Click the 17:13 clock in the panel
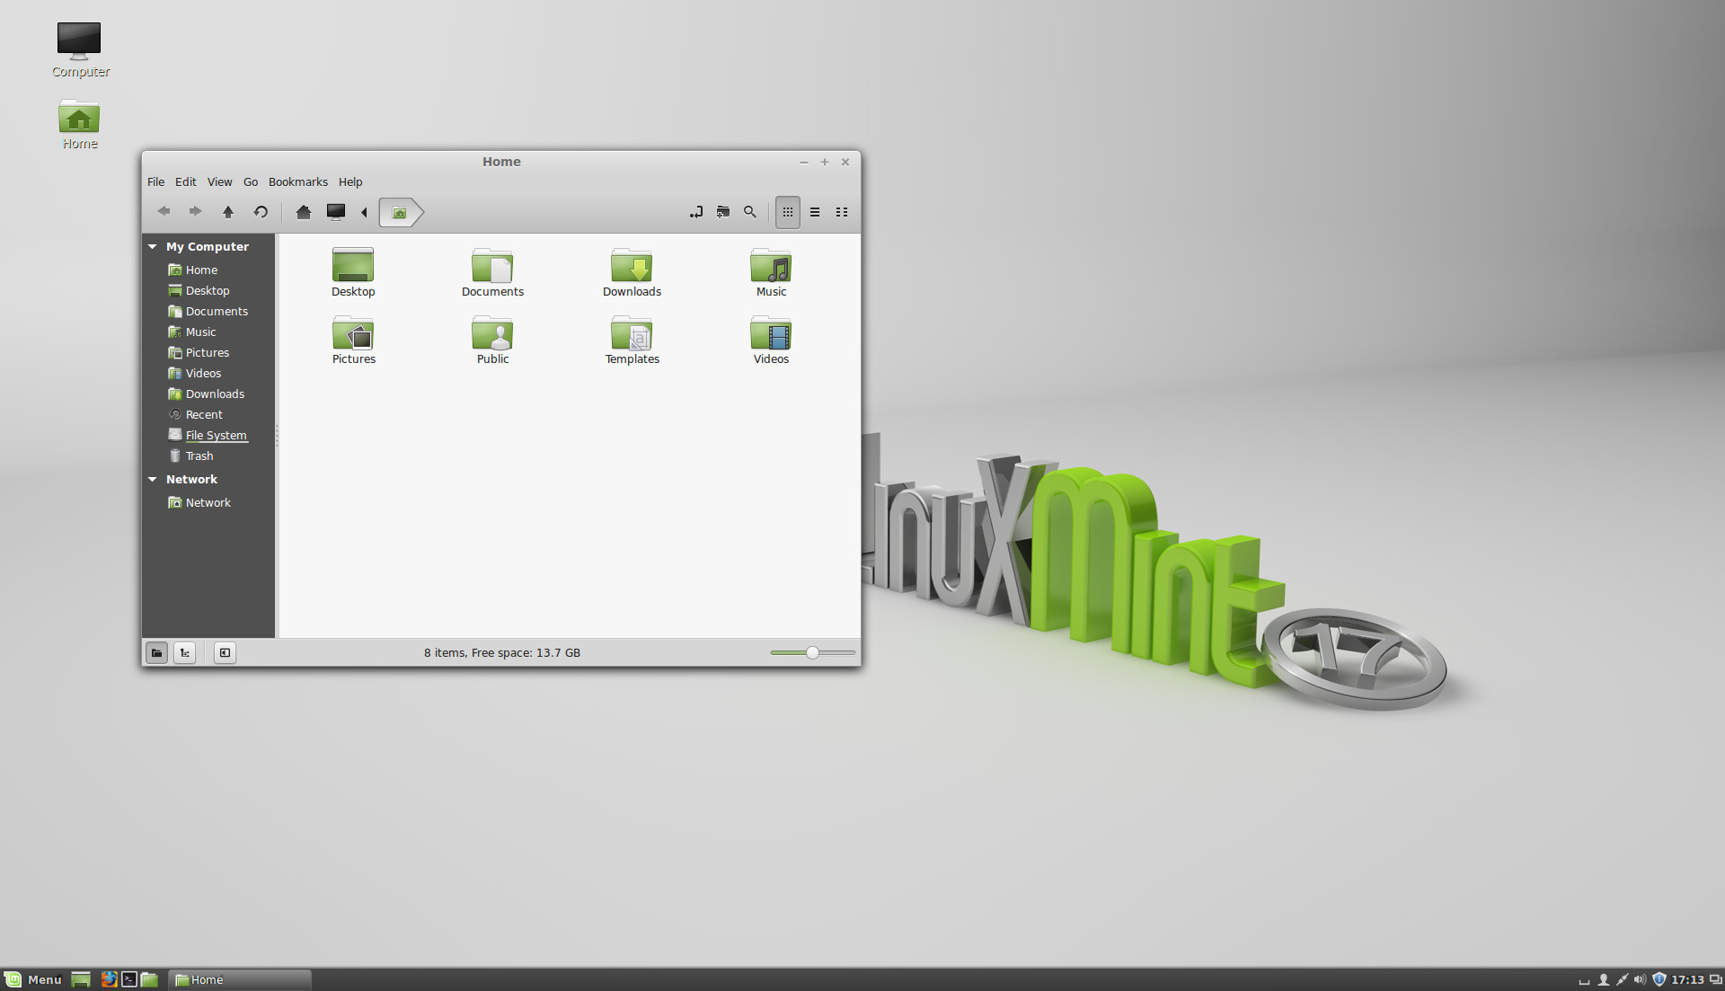Viewport: 1725px width, 991px height. click(1687, 980)
